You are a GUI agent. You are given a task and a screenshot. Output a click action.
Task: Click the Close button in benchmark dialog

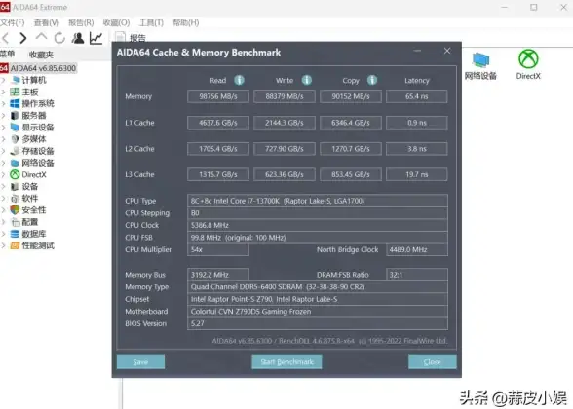click(x=433, y=362)
